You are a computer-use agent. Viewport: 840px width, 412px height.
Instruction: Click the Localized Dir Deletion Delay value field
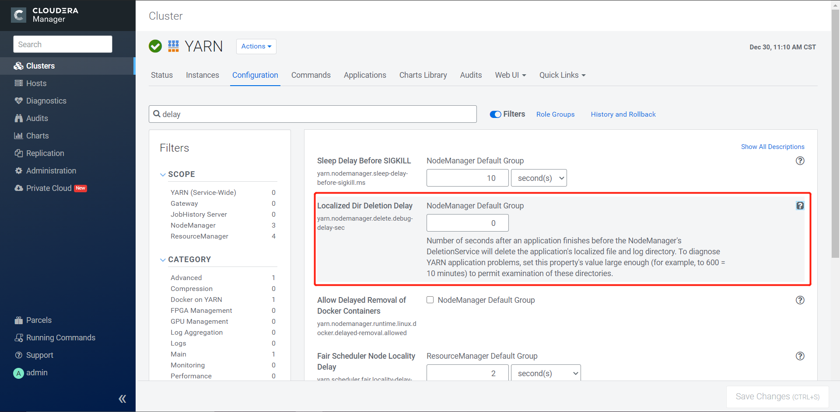[467, 223]
